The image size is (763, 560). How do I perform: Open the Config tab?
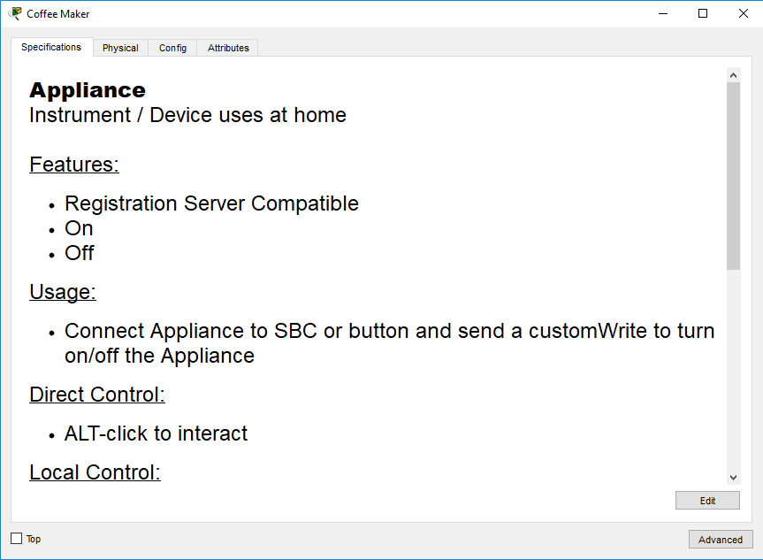pyautogui.click(x=172, y=48)
